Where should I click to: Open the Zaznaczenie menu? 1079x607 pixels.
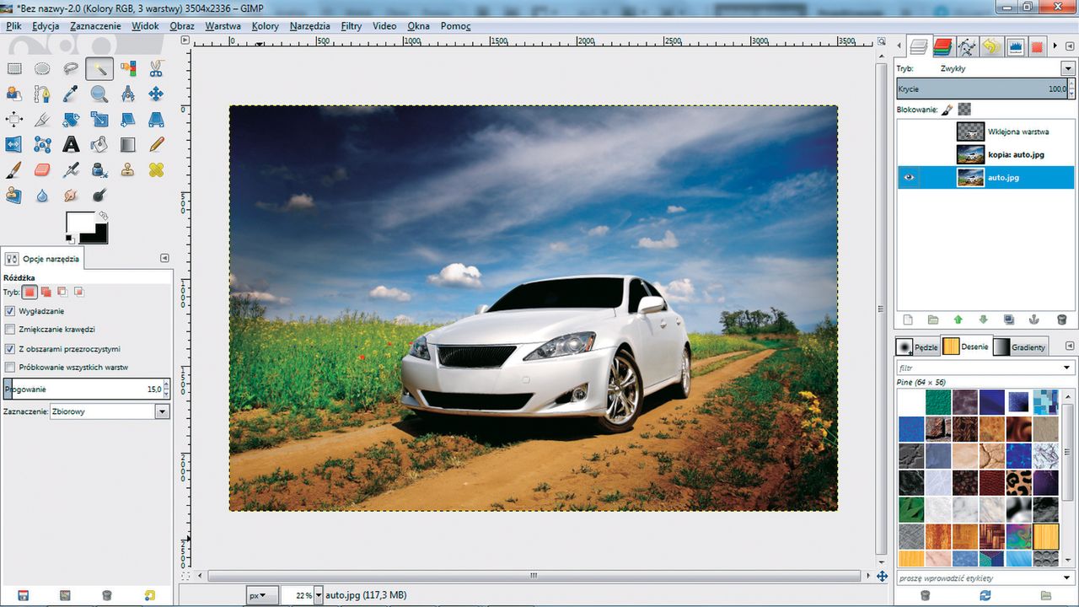tap(95, 26)
